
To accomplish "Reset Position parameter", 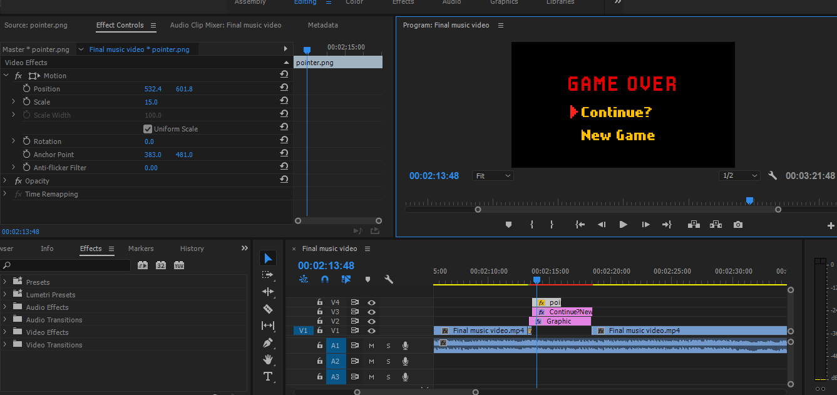I will pos(284,88).
